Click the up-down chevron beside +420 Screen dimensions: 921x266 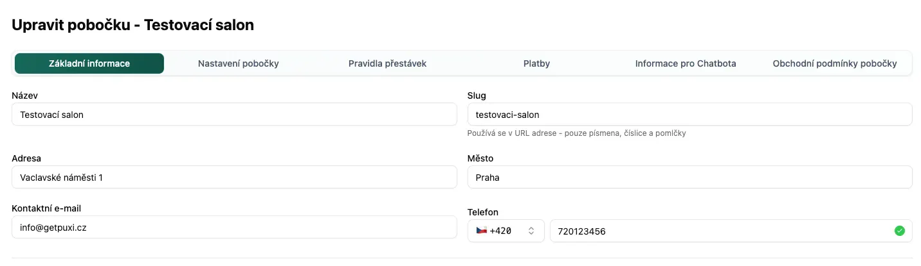[x=531, y=231]
